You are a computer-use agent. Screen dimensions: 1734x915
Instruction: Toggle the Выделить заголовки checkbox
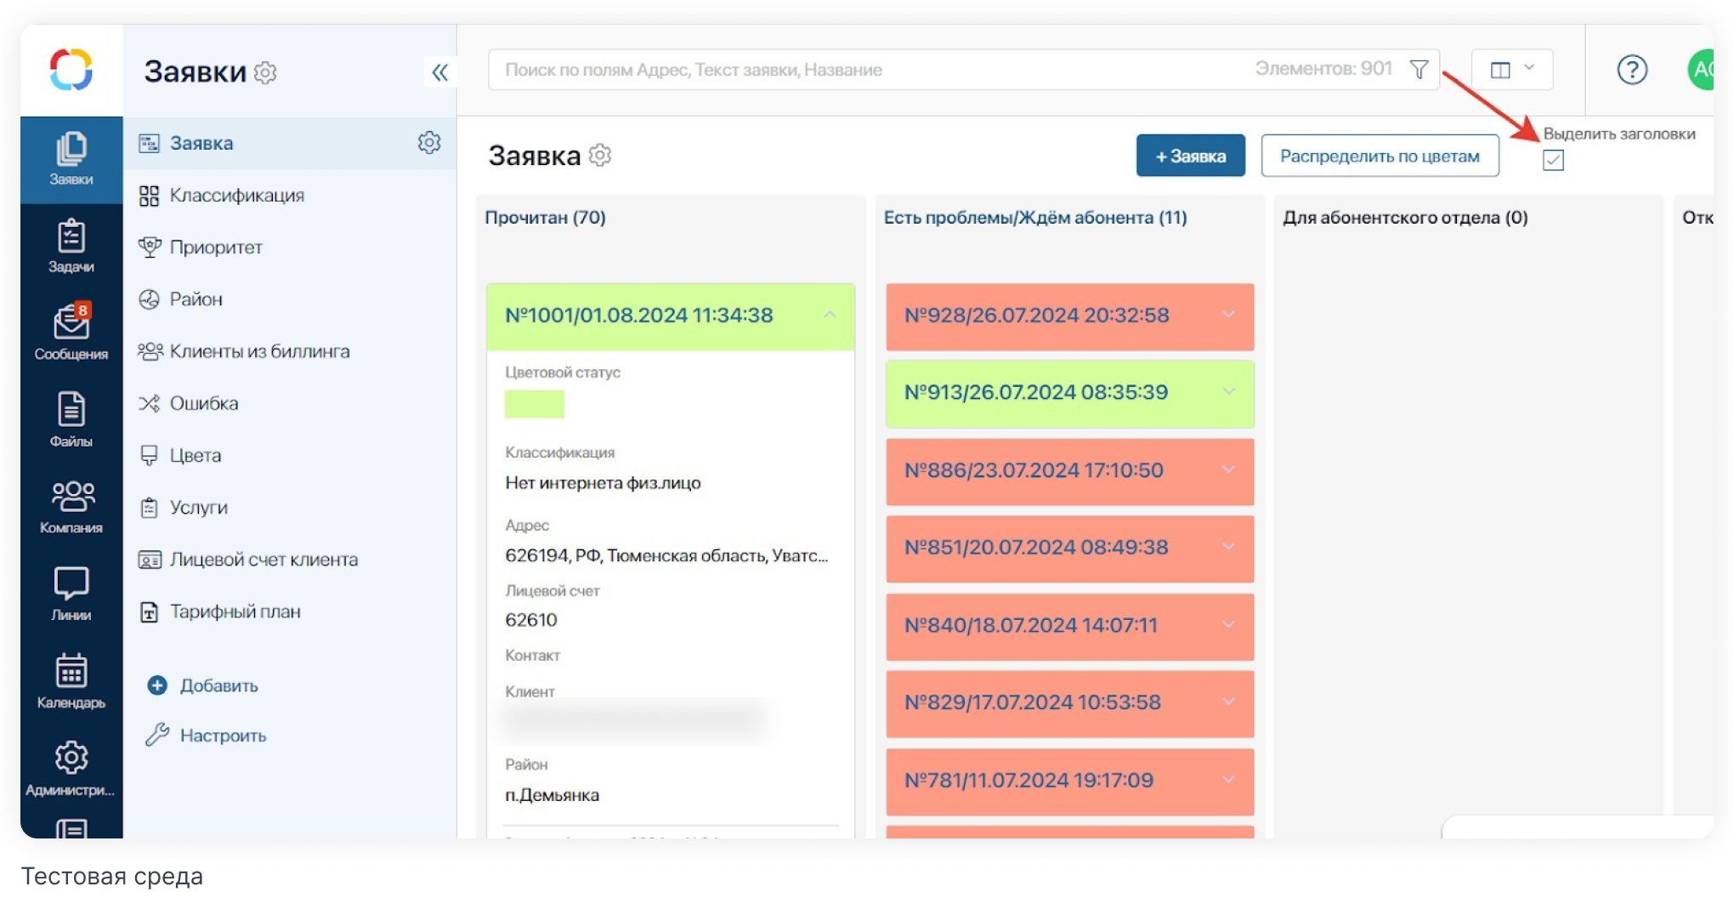1553,160
